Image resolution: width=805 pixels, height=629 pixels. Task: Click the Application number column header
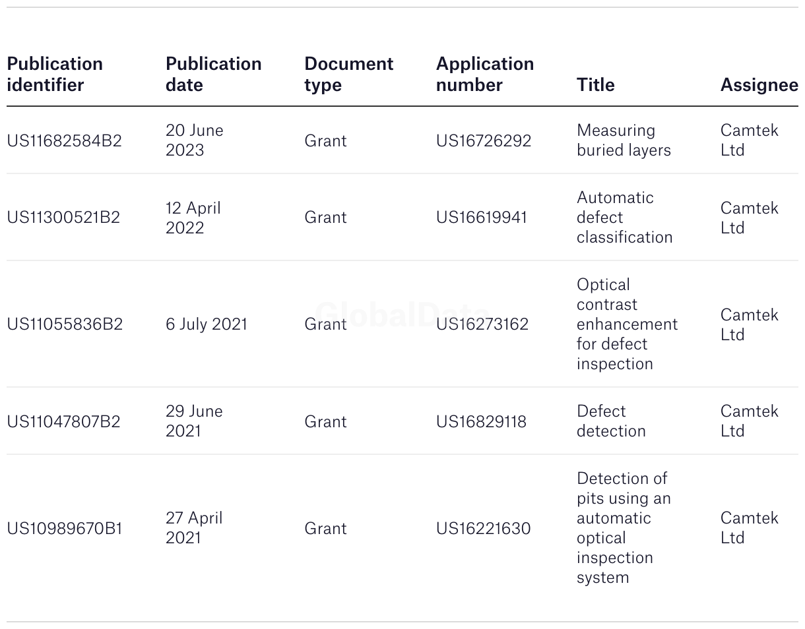point(485,75)
